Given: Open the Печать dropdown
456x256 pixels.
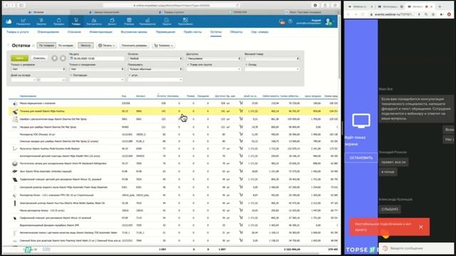Looking at the screenshot, I should [106, 46].
